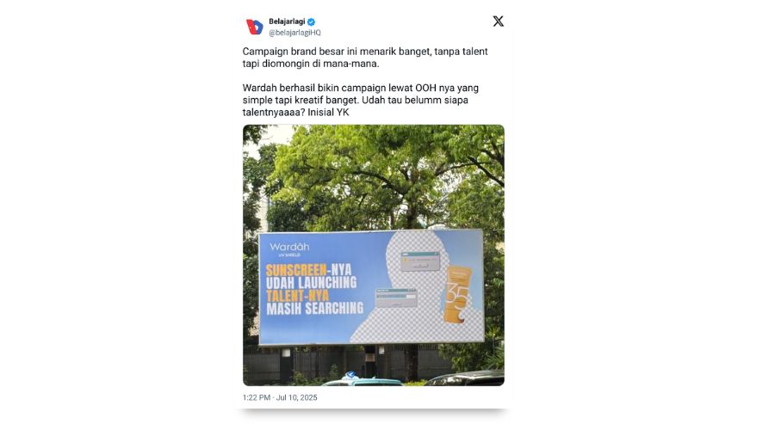
Task: Click the UDAH LAUNCHING billboard text
Action: coord(311,283)
